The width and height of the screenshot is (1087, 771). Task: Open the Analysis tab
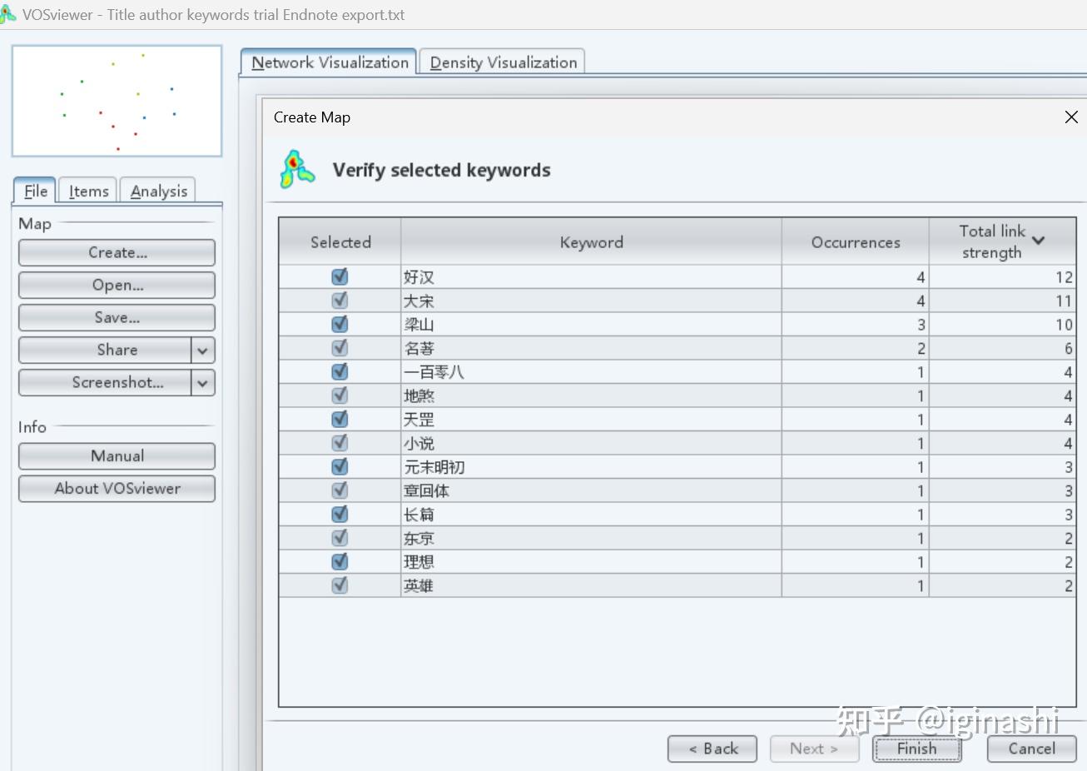157,191
